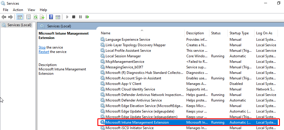Select Microsoft Defender Antivirus Service row
The height and width of the screenshot is (130, 284).
pyautogui.click(x=189, y=100)
